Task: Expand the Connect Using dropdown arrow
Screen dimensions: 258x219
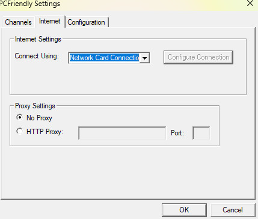Action: tap(144, 58)
